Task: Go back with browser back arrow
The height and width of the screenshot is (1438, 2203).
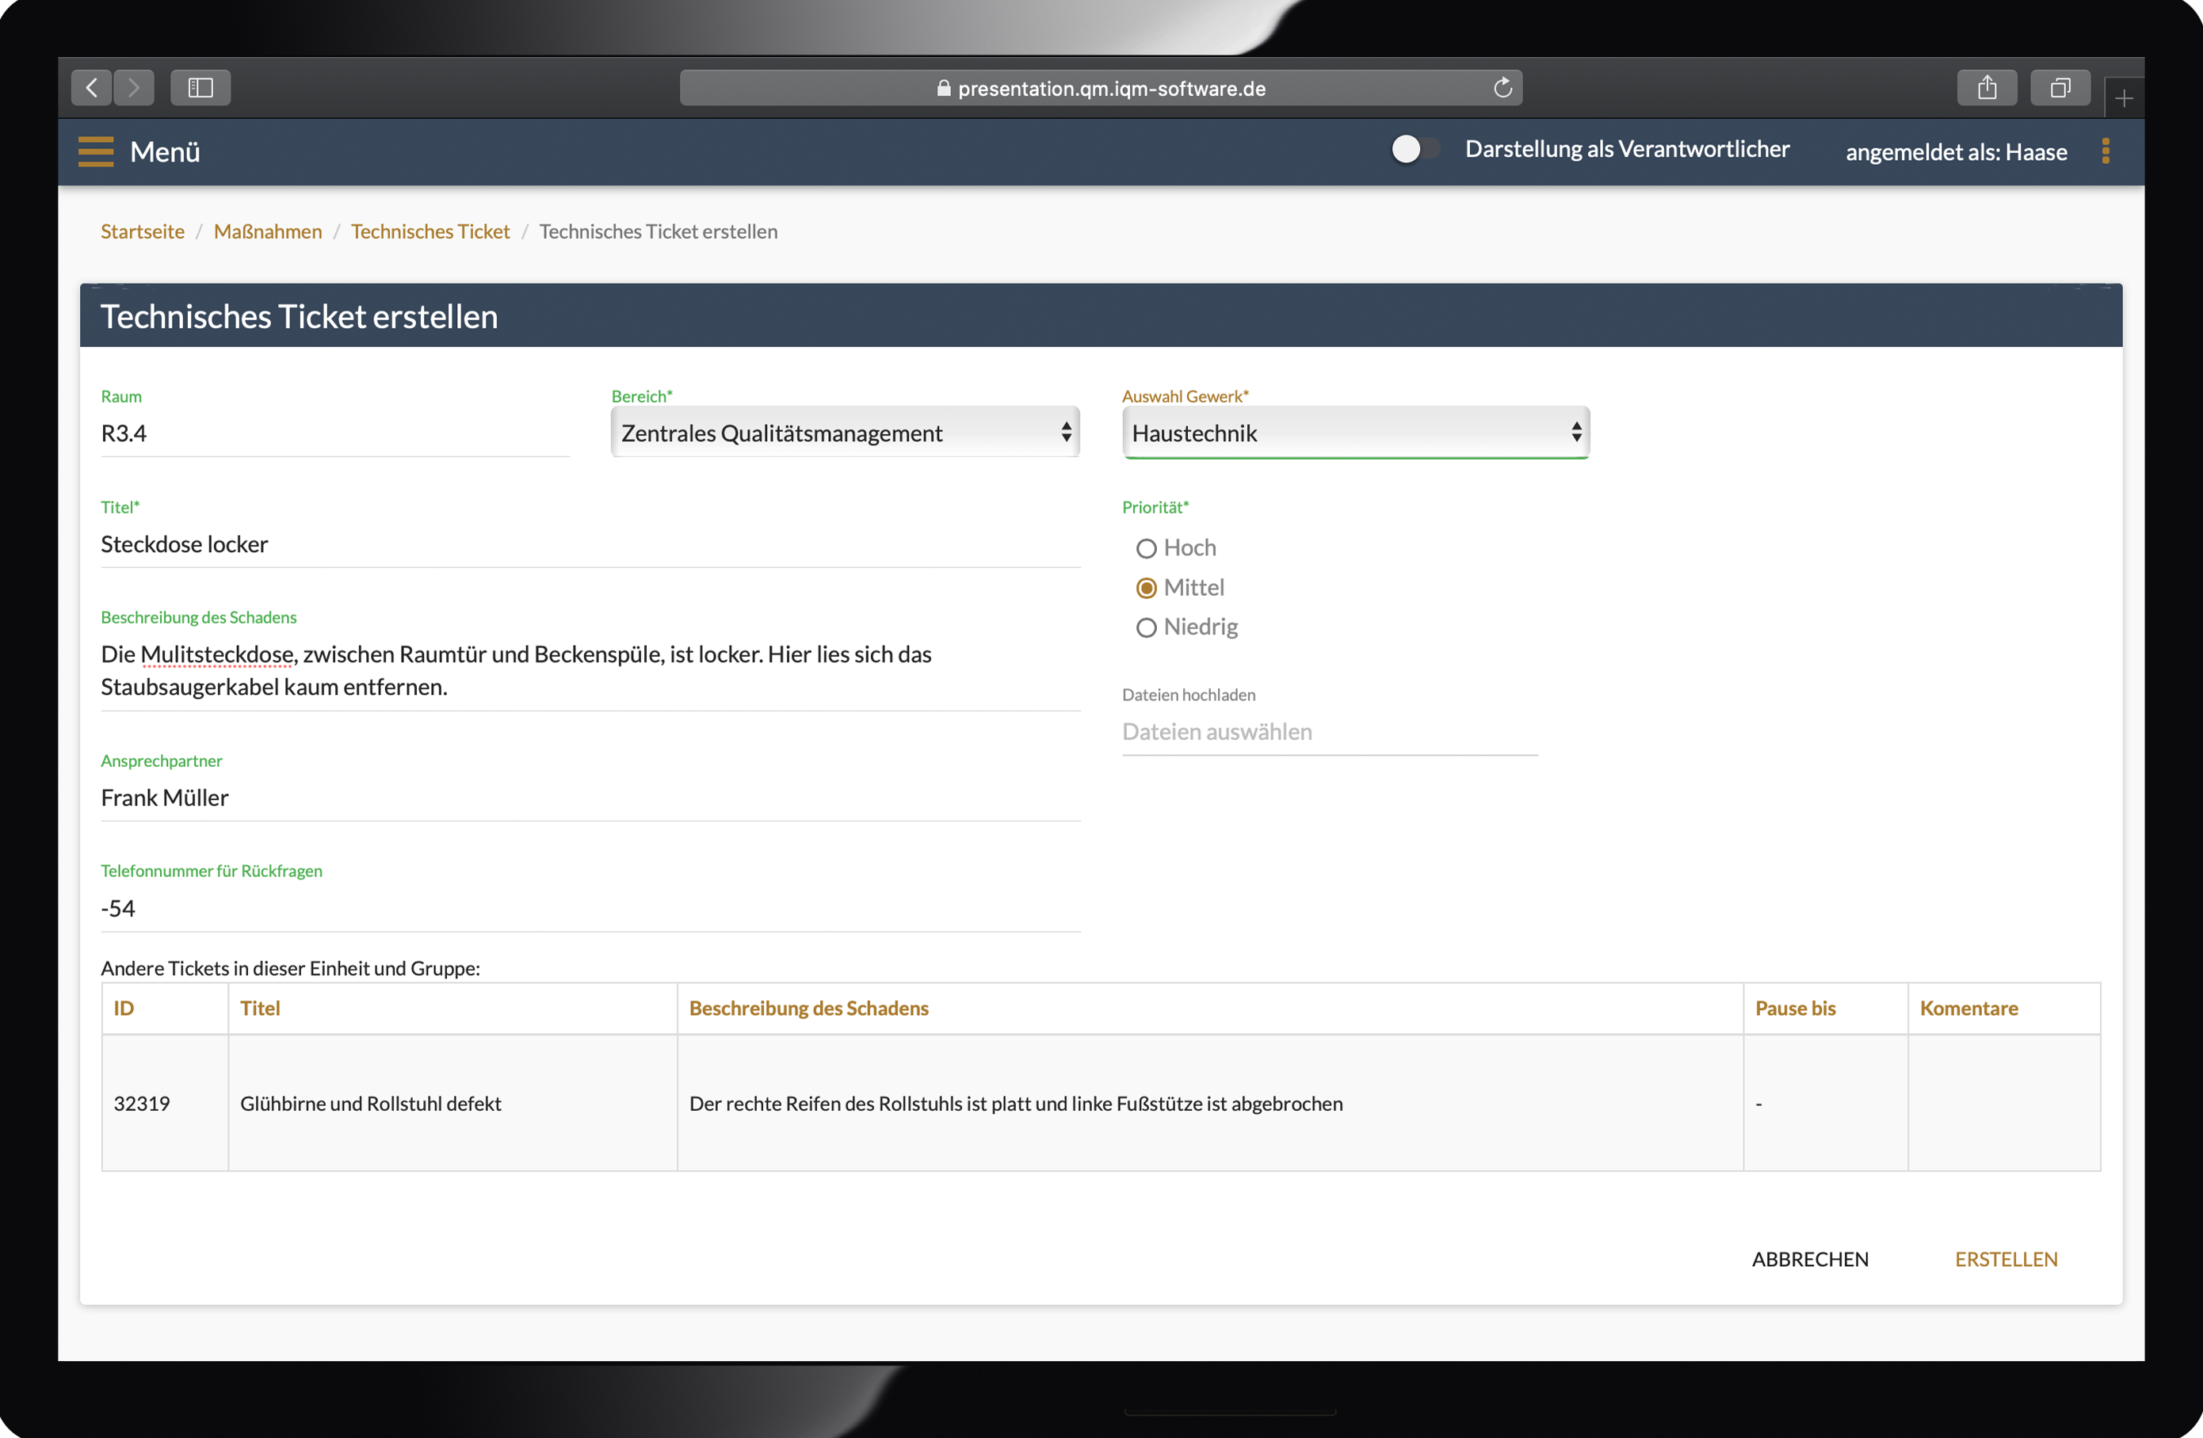Action: point(92,88)
